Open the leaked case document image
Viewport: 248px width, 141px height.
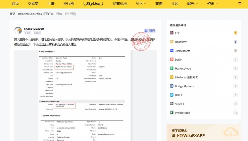pos(85,95)
